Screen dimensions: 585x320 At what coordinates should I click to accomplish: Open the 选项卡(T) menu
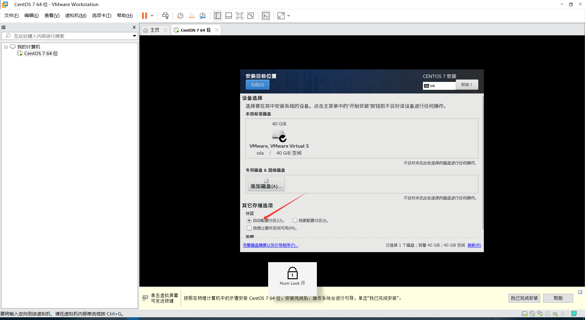click(x=102, y=16)
